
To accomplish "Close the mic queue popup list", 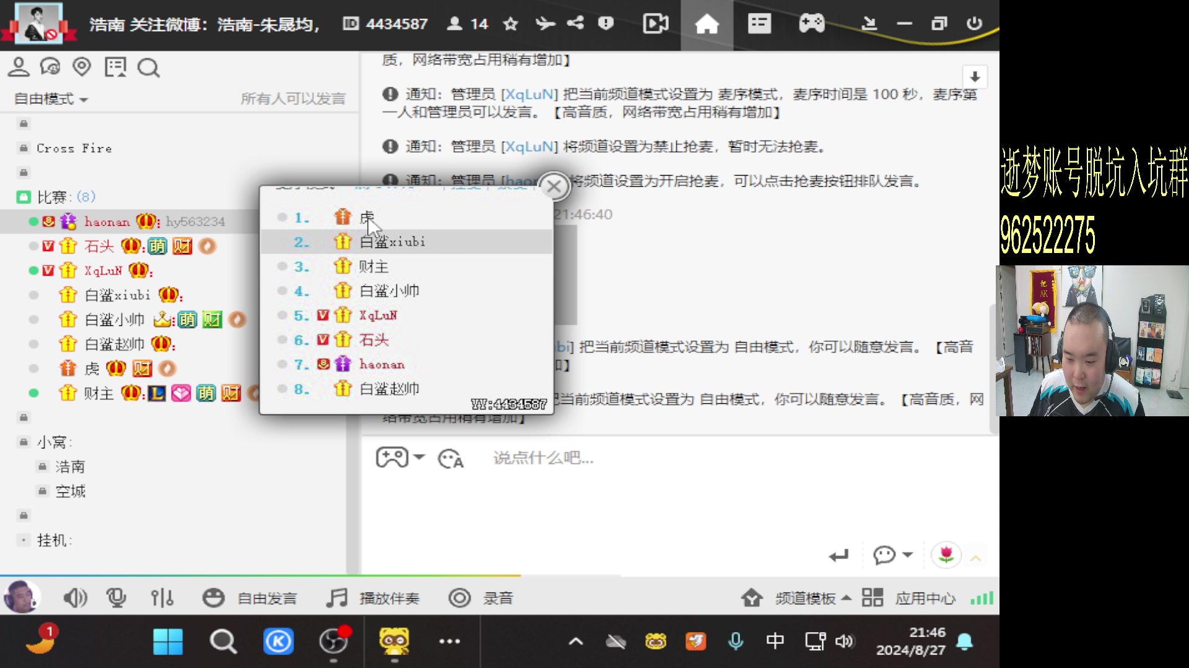I will tap(554, 186).
